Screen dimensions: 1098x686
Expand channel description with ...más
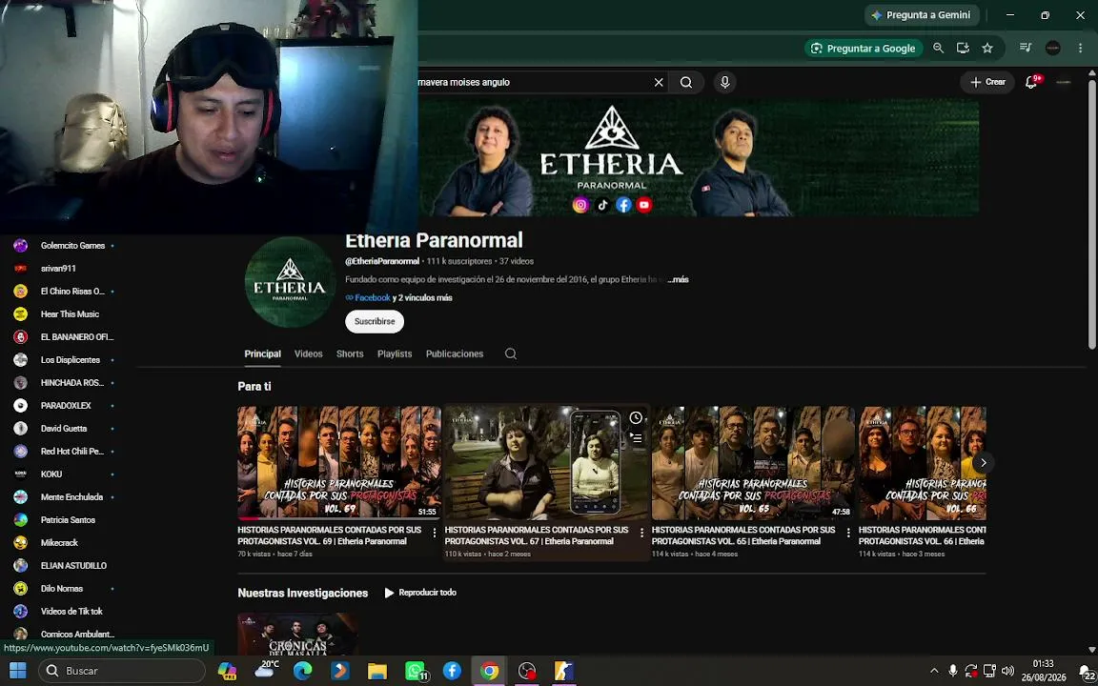click(x=678, y=279)
